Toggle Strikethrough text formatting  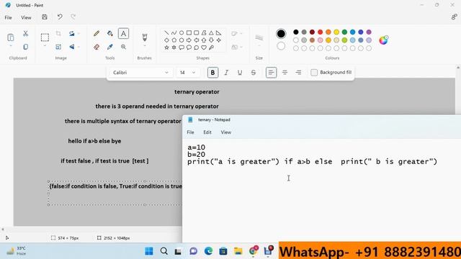coord(253,73)
